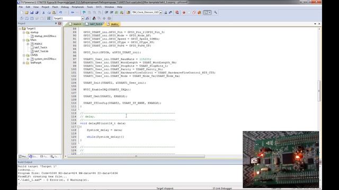
Task: Open the Debug menu
Action: [65, 7]
